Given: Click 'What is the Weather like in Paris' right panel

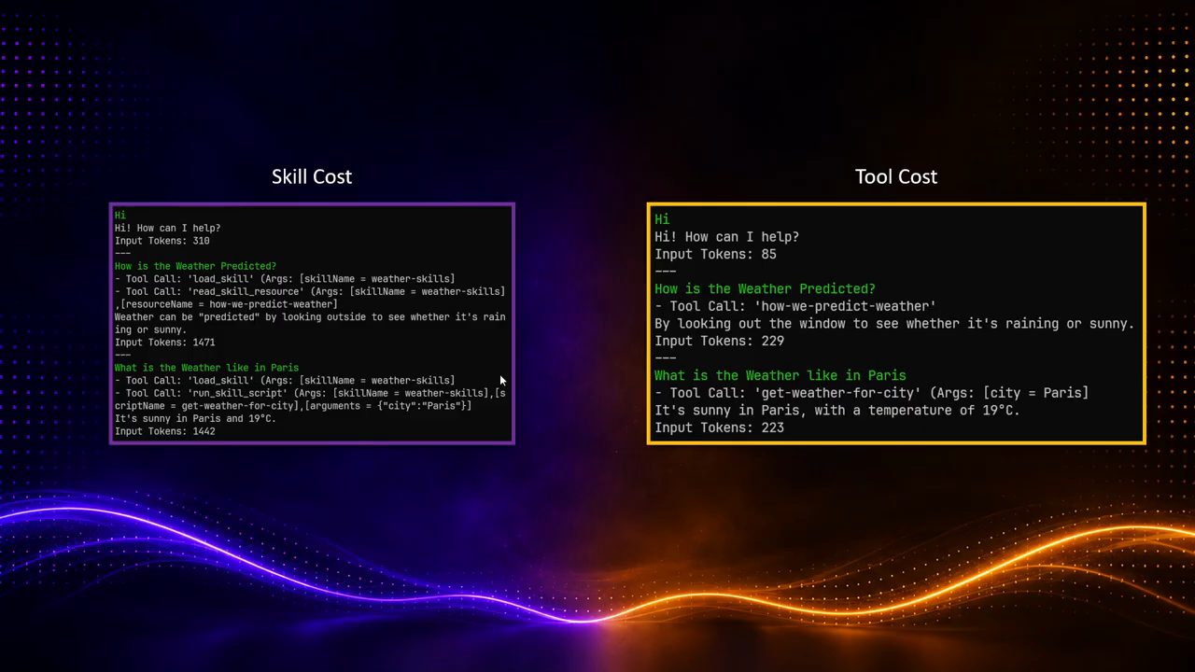Looking at the screenshot, I should point(780,375).
